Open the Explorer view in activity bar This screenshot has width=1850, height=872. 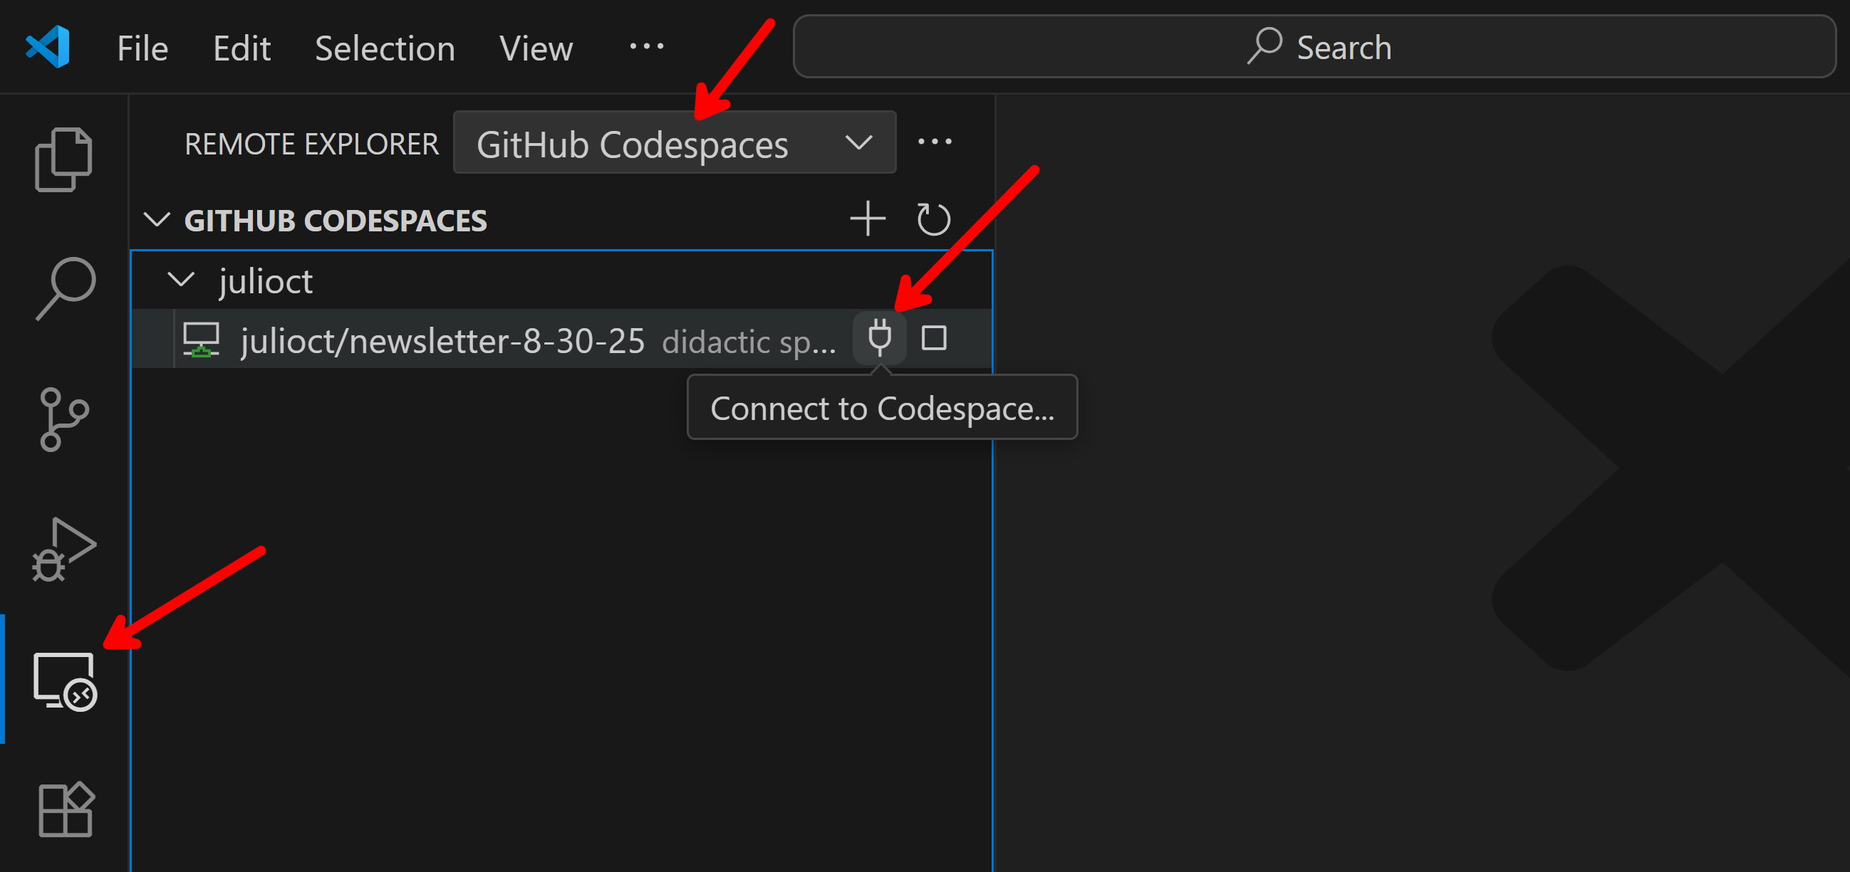pos(64,159)
